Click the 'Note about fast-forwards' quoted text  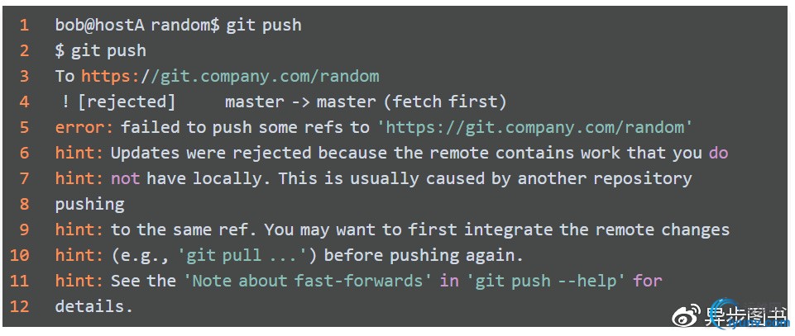pyautogui.click(x=312, y=281)
